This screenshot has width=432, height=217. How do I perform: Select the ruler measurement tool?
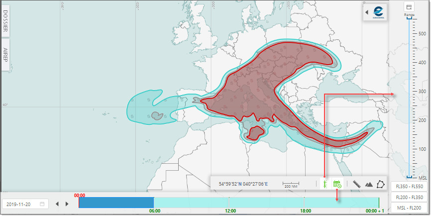356,184
